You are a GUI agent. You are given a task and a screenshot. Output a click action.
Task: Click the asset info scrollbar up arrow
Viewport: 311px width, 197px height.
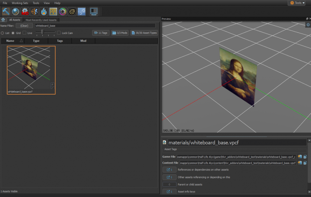309,140
